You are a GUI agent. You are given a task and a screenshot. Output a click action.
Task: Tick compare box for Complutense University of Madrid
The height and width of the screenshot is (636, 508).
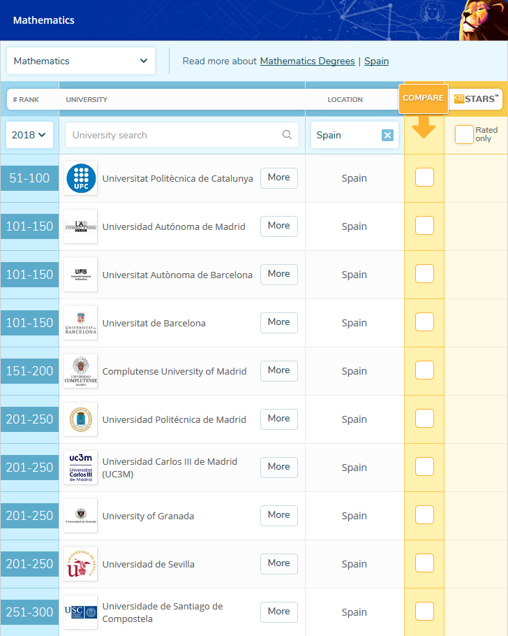coord(424,370)
